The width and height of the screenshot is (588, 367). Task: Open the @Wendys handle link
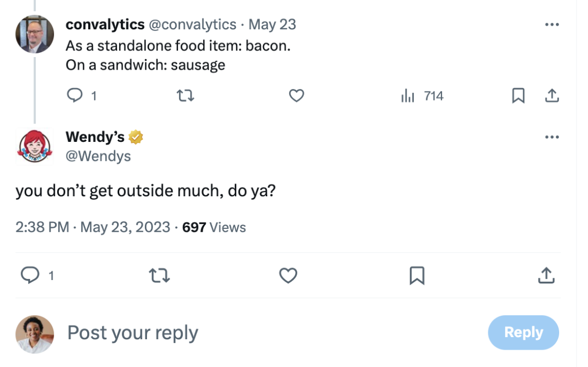(98, 157)
